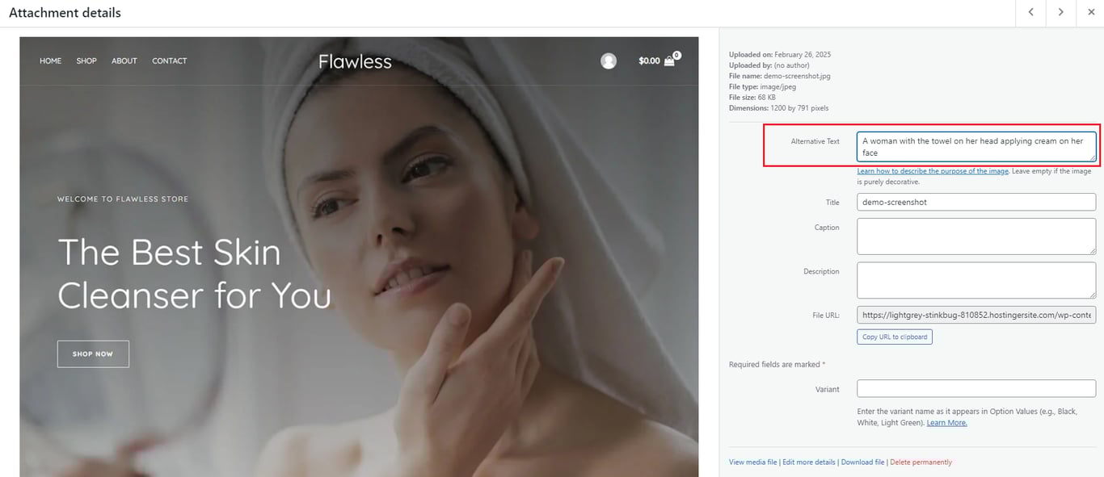The image size is (1104, 477).
Task: Open the image description help link
Action: point(932,170)
